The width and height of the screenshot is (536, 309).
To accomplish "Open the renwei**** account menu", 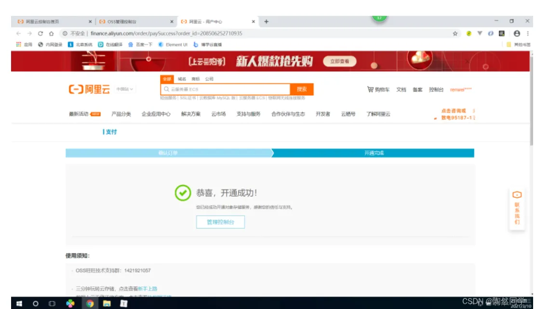I will [461, 90].
